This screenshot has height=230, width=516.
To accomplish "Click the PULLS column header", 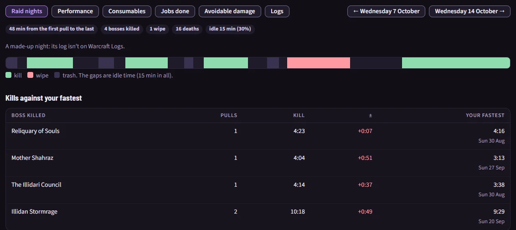I will tap(229, 115).
